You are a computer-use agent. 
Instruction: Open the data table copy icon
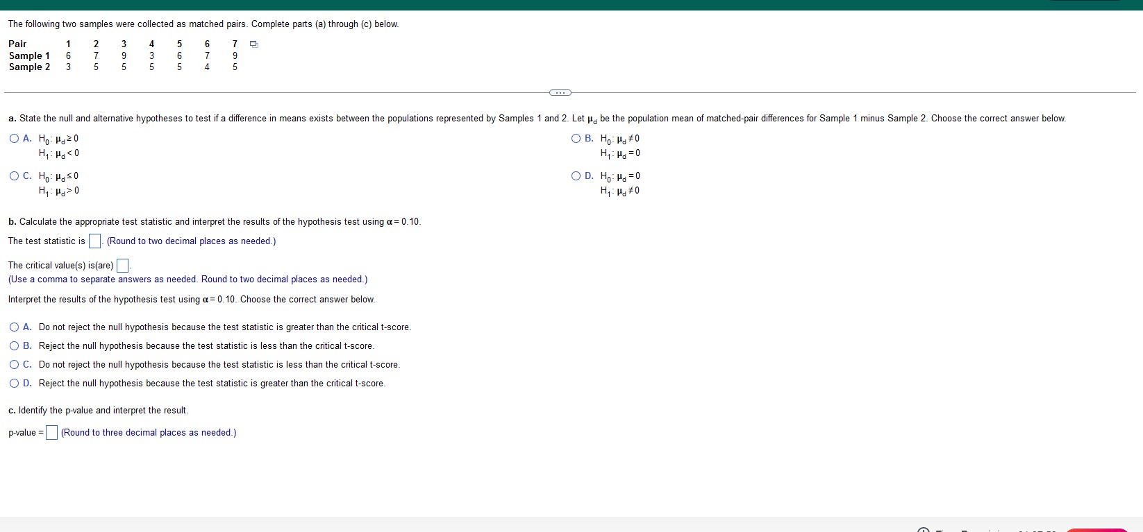(x=254, y=44)
